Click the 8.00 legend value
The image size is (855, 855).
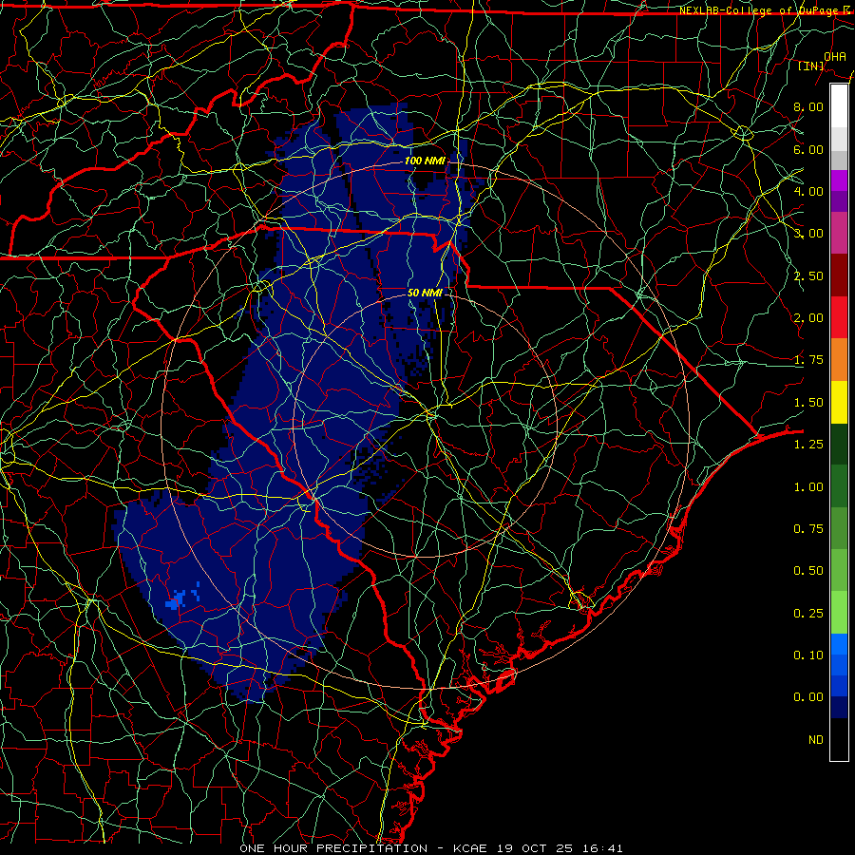click(x=808, y=106)
